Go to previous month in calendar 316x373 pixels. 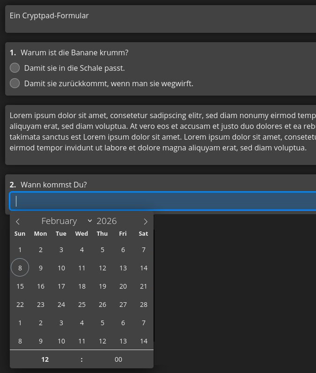(x=18, y=222)
